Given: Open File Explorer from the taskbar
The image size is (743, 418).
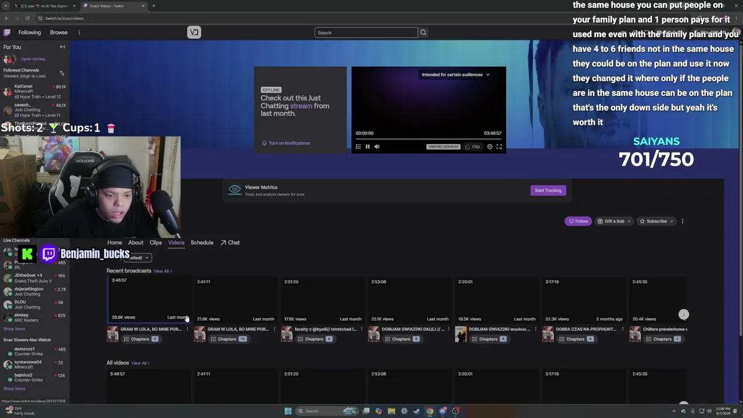Looking at the screenshot, I should (391, 411).
